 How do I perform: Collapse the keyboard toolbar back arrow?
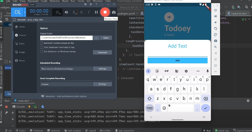point(148,71)
